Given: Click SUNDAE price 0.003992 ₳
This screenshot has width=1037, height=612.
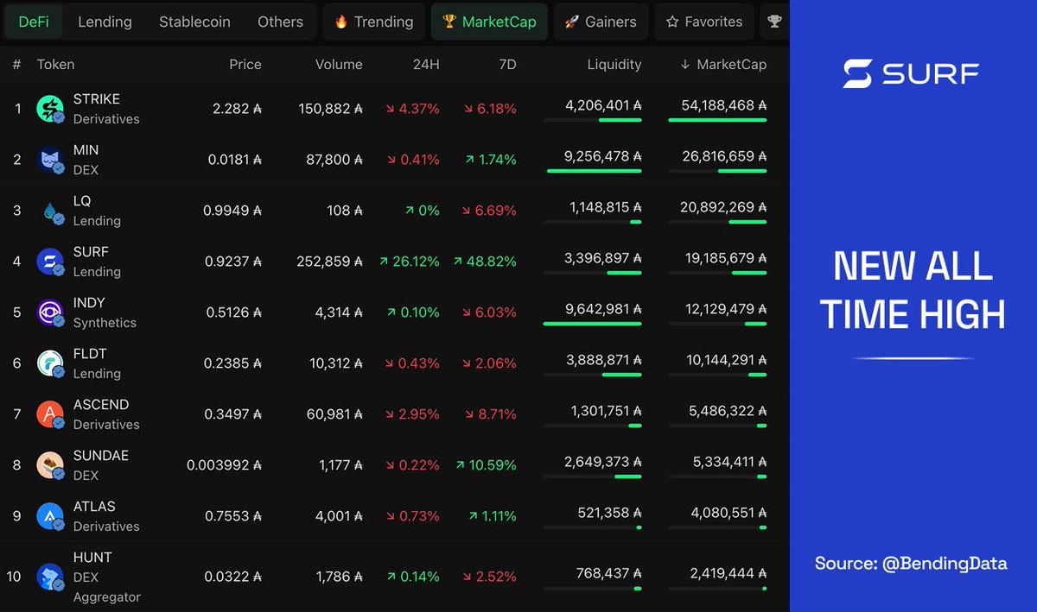Looking at the screenshot, I should coord(225,465).
